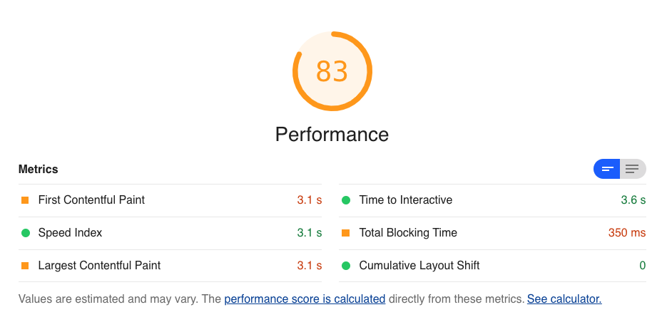Open the See calculator link
The image size is (667, 327).
coord(564,299)
